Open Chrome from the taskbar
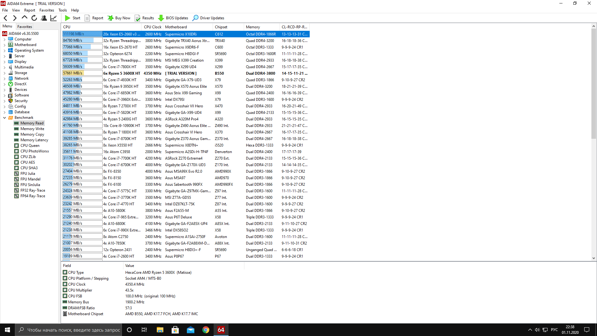Viewport: 597px width, 336px height. pos(206,330)
